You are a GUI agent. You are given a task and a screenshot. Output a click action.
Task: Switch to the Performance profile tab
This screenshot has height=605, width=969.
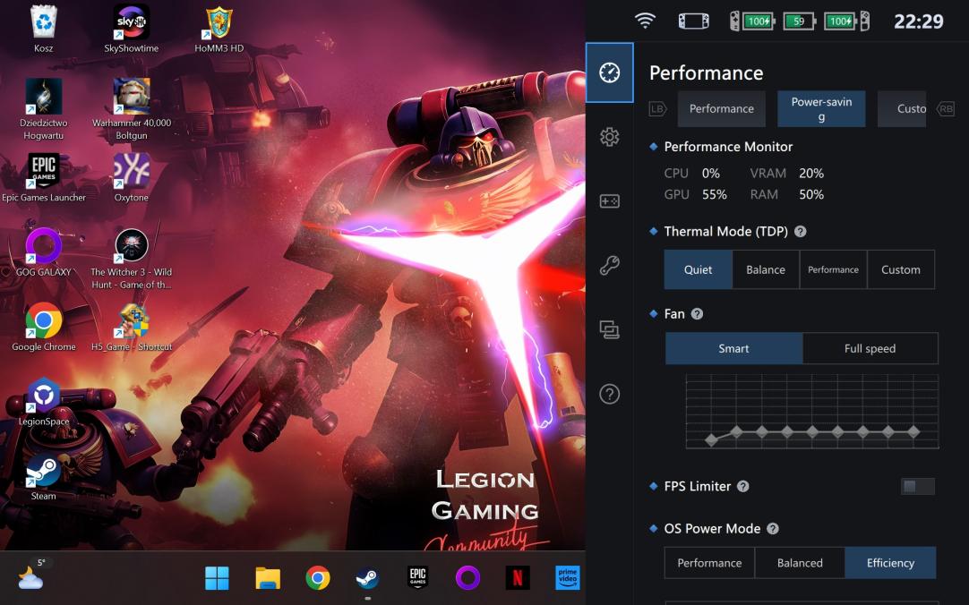(x=721, y=109)
